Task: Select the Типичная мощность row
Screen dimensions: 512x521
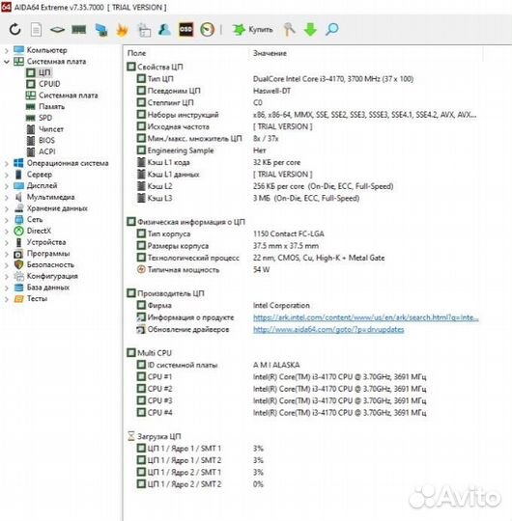Action: pos(203,270)
